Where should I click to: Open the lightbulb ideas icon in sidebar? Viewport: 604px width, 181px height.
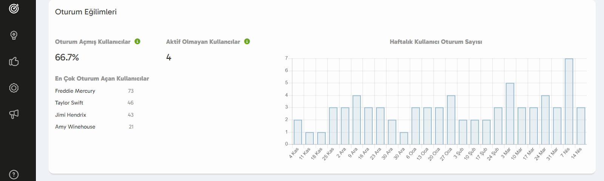point(14,35)
